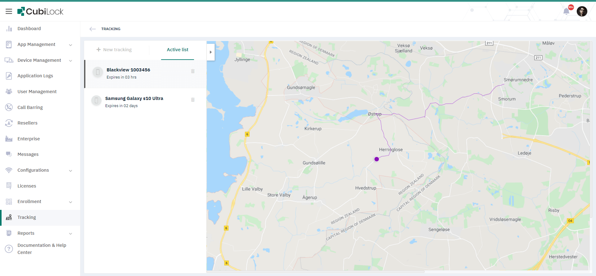Click the user profile avatar
This screenshot has width=596, height=276.
tap(582, 11)
